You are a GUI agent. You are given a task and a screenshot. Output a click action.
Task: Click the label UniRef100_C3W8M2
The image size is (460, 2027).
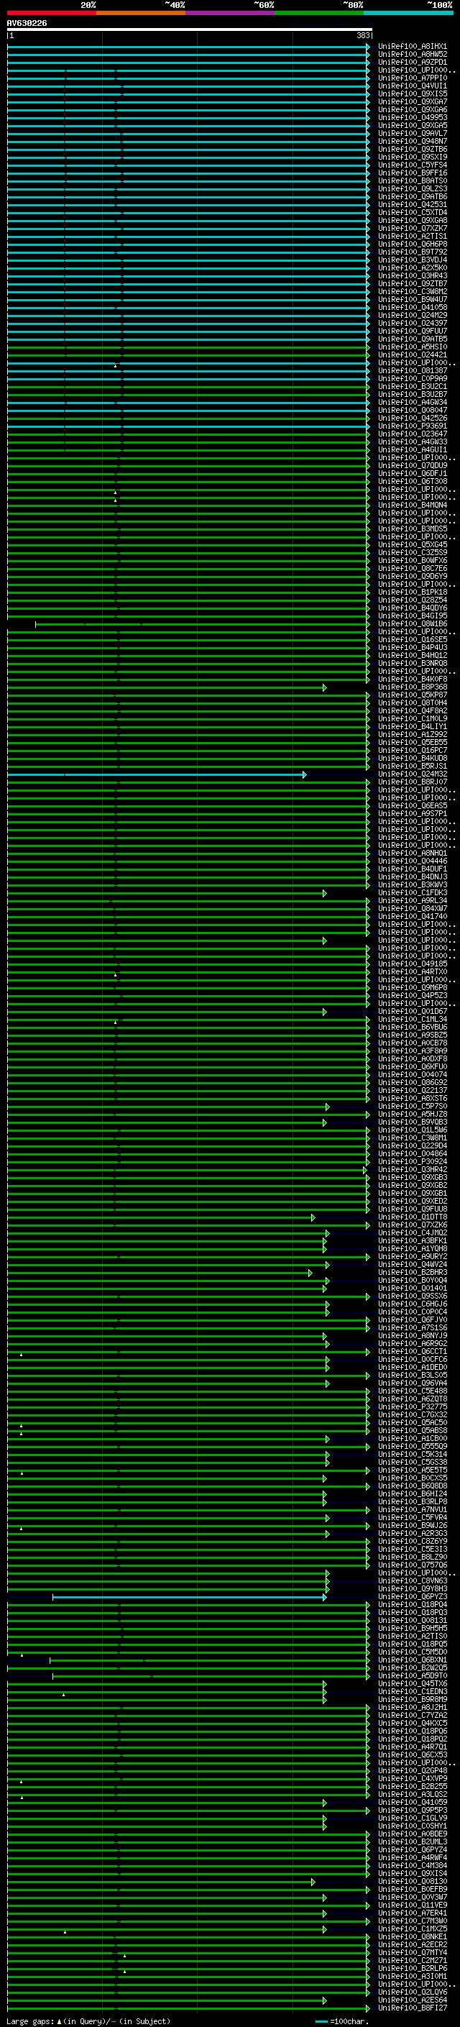[x=412, y=291]
